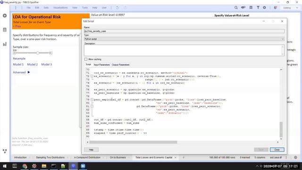The width and height of the screenshot is (302, 170).
Task: Click the Sample size slider handle
Action: 38,53
